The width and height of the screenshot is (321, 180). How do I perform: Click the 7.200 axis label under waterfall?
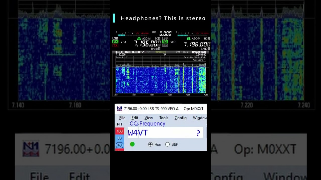coord(170,95)
